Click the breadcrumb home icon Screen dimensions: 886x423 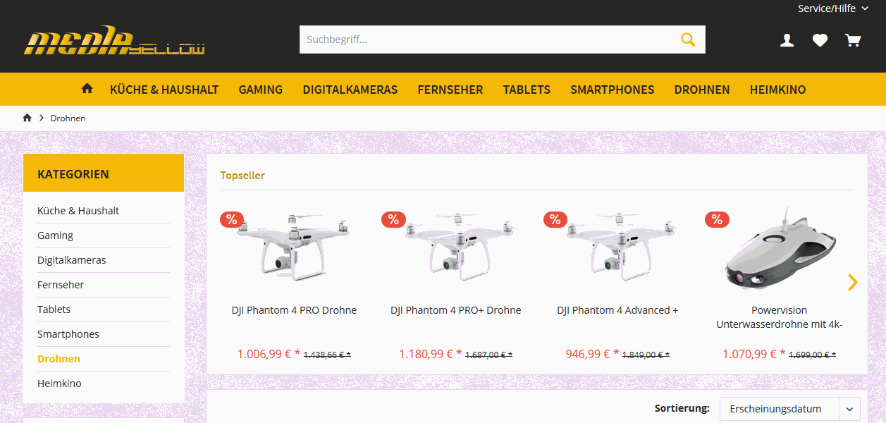point(27,118)
